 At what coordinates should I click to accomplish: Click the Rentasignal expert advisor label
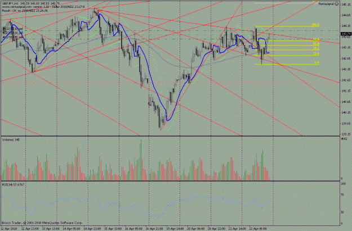tap(326, 4)
